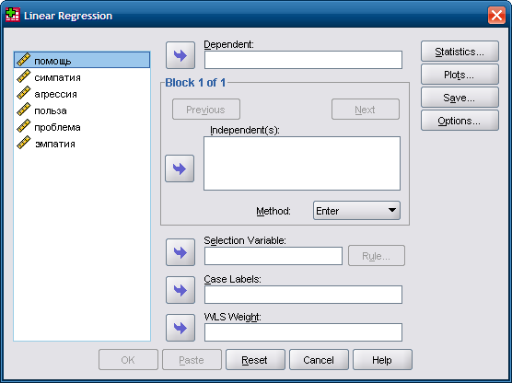Click ruler icon next to эмпатия
This screenshot has height=383, width=512.
(24, 143)
